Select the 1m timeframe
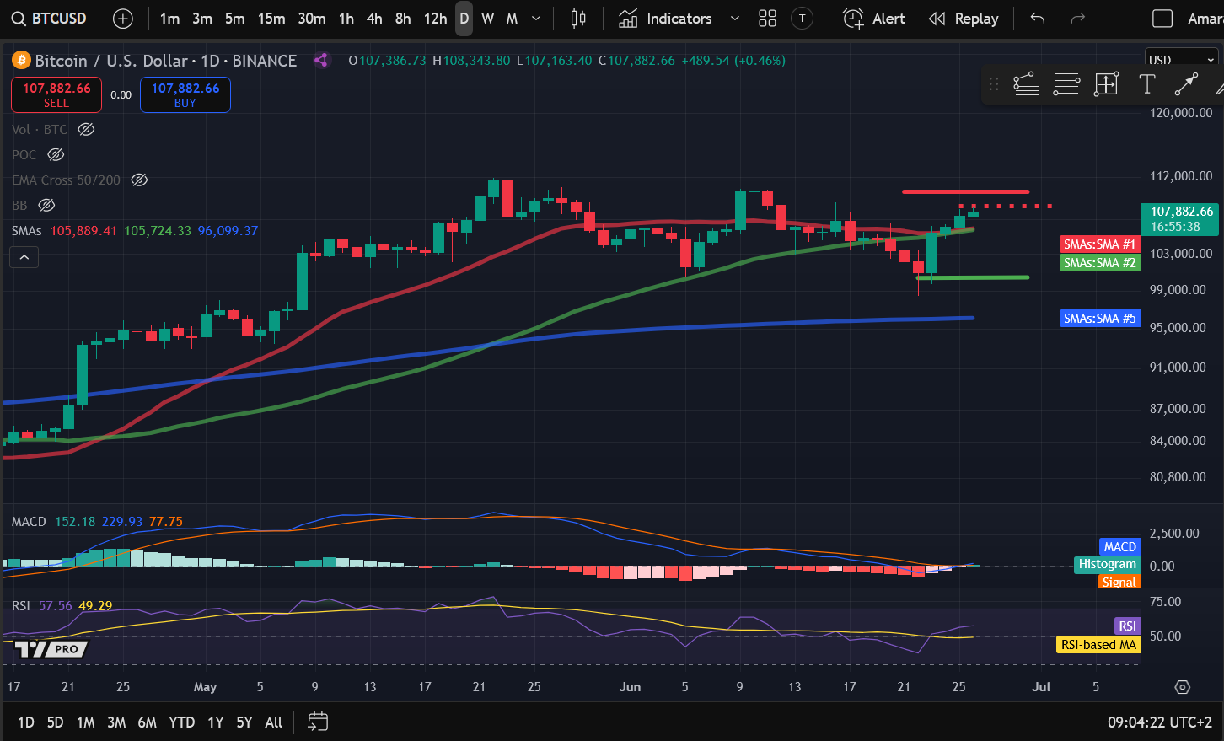The width and height of the screenshot is (1224, 741). 169,19
